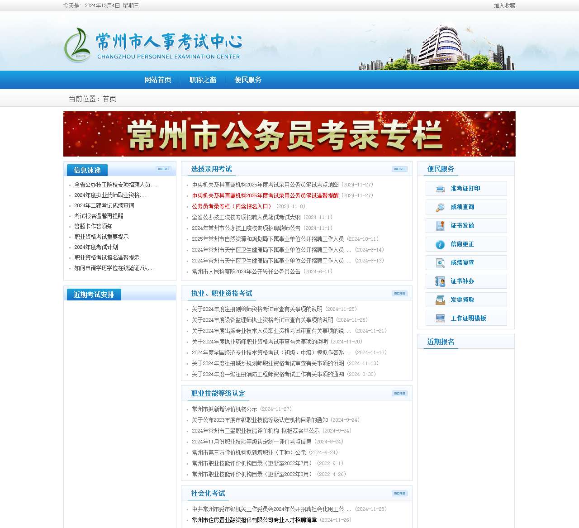Click the invoice icon beside 发票领取

(440, 300)
